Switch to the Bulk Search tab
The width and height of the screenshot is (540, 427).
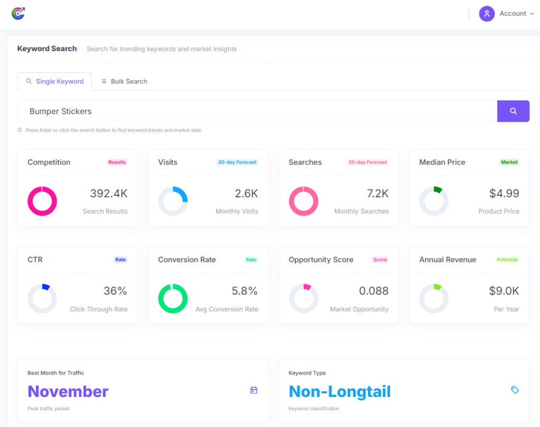point(124,81)
